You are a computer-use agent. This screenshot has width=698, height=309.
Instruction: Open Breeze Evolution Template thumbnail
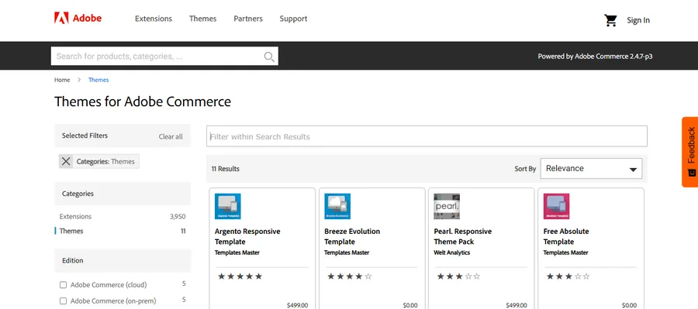coord(337,206)
